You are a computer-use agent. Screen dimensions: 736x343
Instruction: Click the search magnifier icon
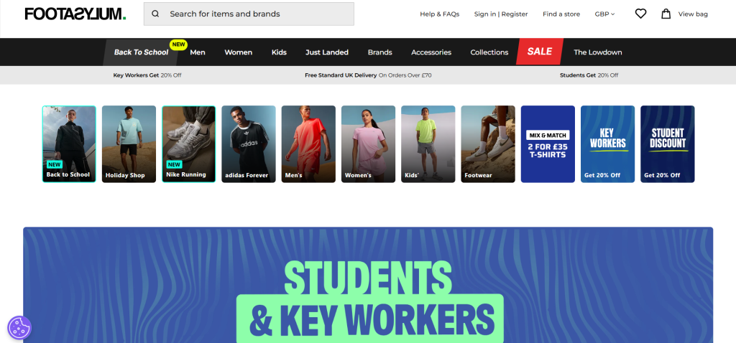coord(155,14)
